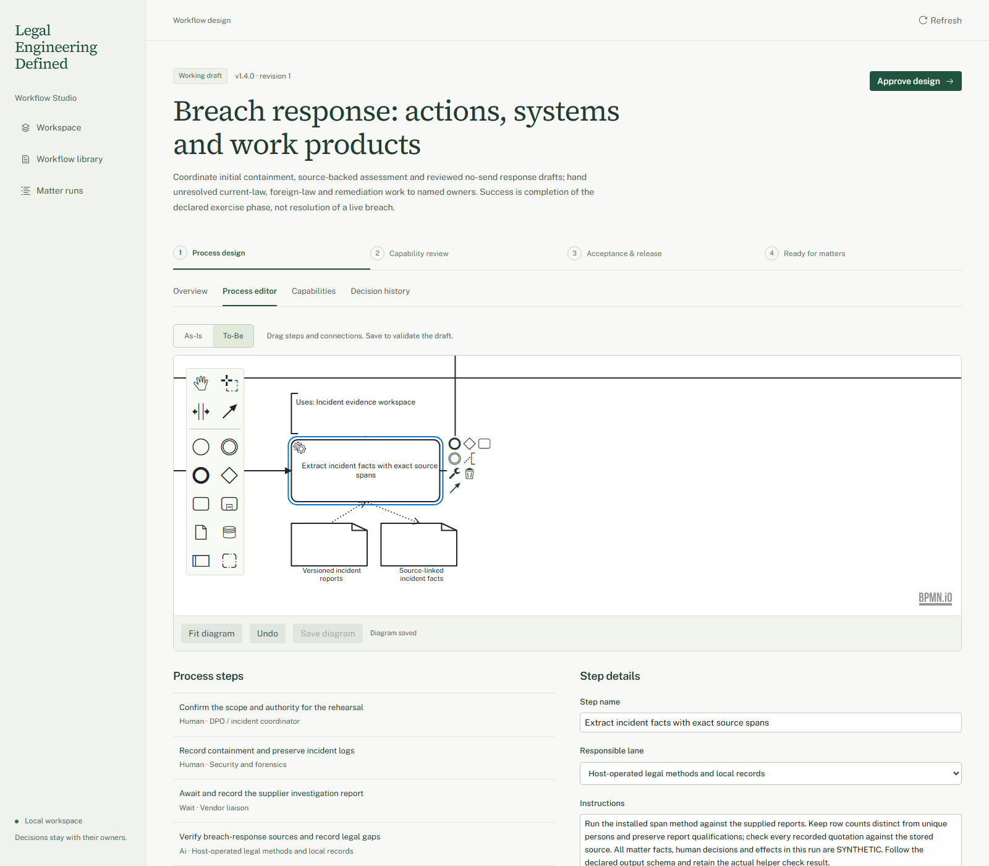Click the Refresh button
This screenshot has height=866, width=989.
(x=940, y=20)
